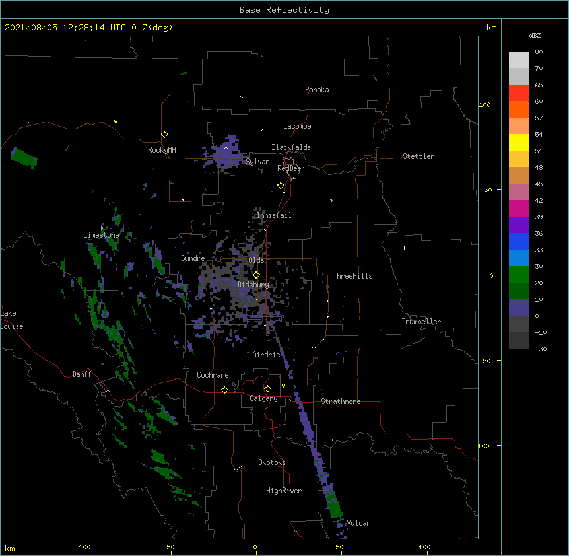The image size is (569, 556).
Task: Click the Lacombe city label
Action: (x=297, y=126)
